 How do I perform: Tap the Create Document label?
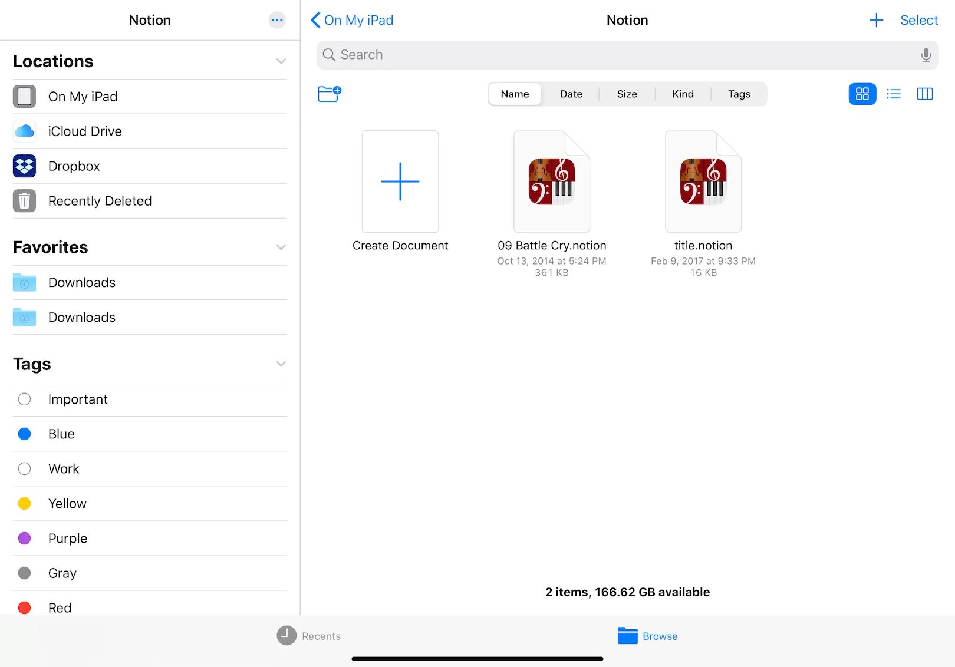[x=400, y=246]
